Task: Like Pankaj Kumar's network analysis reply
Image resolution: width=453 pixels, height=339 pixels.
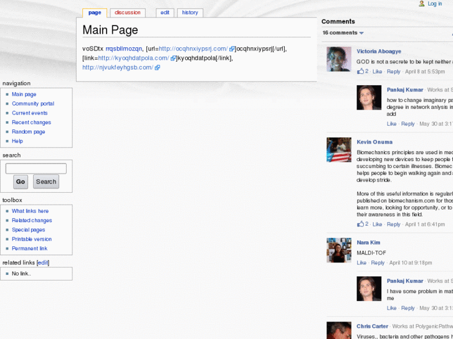Action: coord(391,124)
